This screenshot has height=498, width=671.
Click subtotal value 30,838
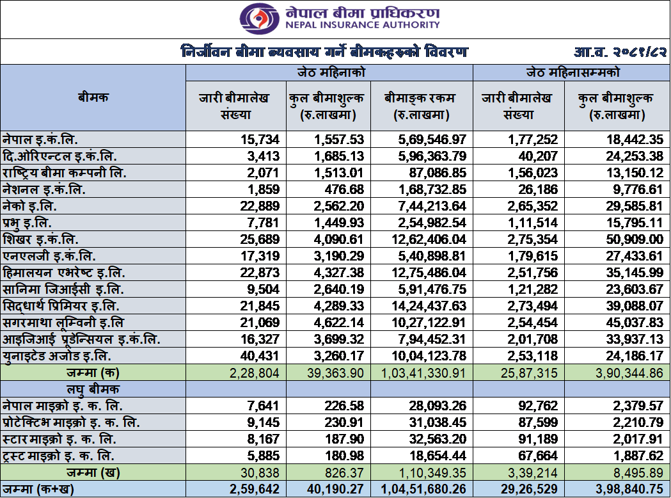click(260, 473)
